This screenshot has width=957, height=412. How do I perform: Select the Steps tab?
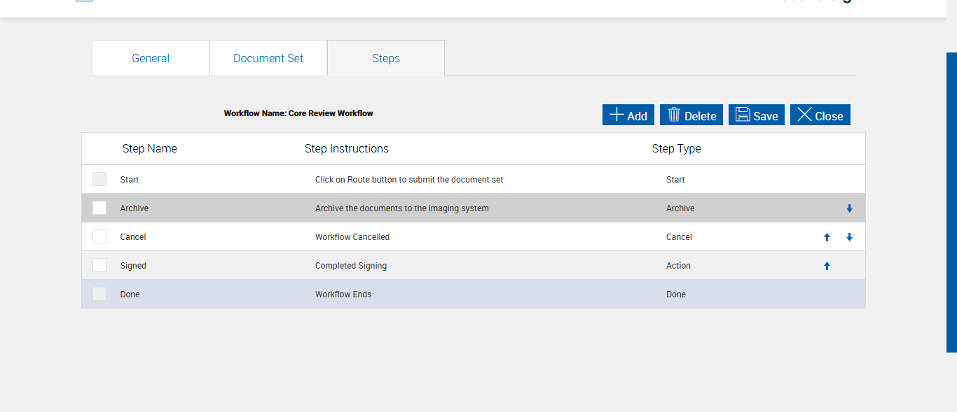pyautogui.click(x=386, y=58)
